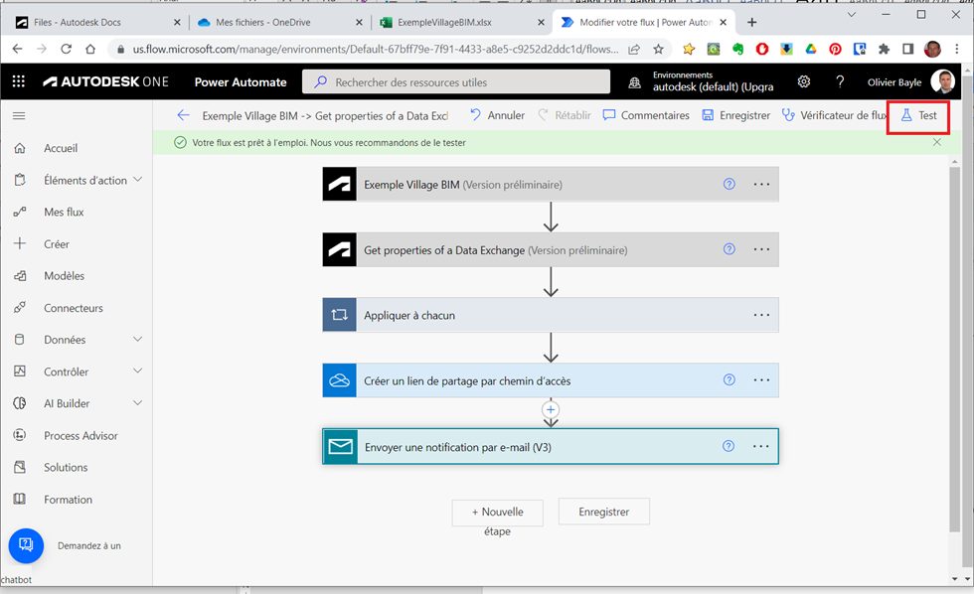
Task: Expand the Get properties of a Data Exchange card
Action: point(551,249)
